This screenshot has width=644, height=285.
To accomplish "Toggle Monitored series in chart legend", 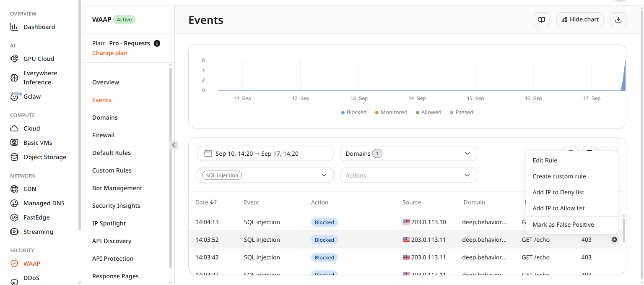I will (x=391, y=112).
